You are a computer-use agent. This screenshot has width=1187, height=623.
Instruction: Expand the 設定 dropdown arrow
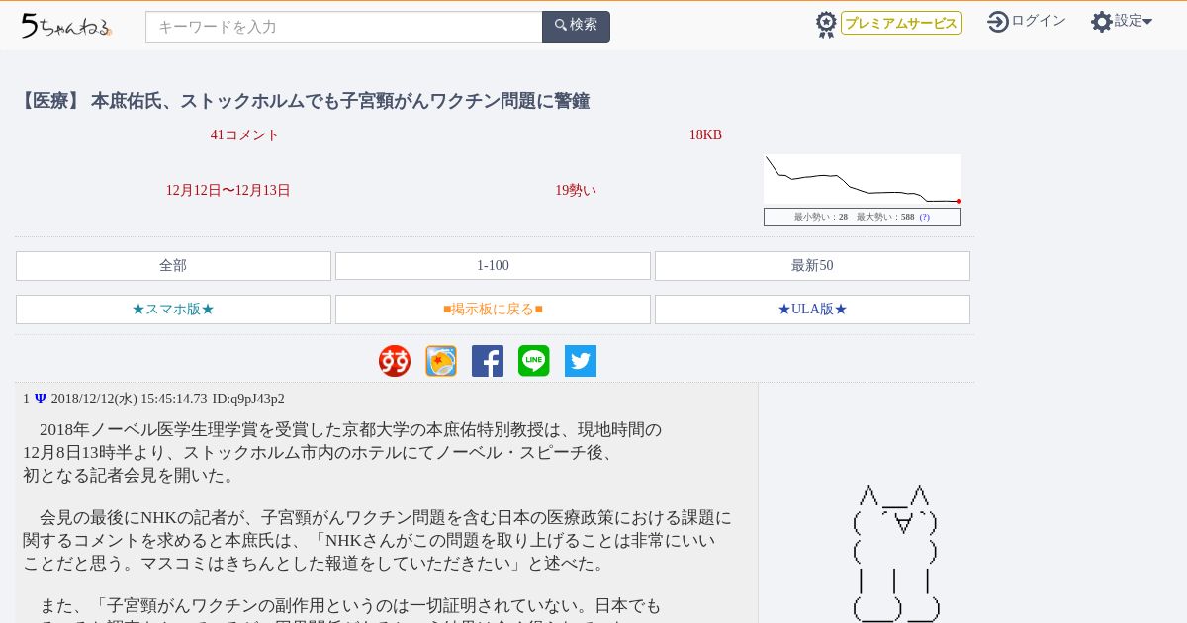tap(1147, 21)
